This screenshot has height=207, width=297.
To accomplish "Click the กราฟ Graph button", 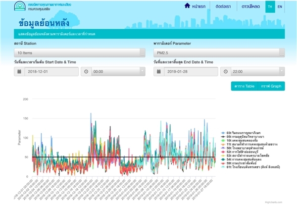I will click(x=271, y=86).
